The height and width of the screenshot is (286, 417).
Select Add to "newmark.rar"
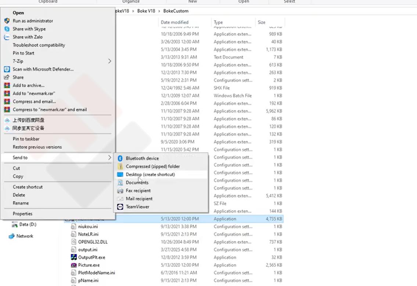(34, 93)
